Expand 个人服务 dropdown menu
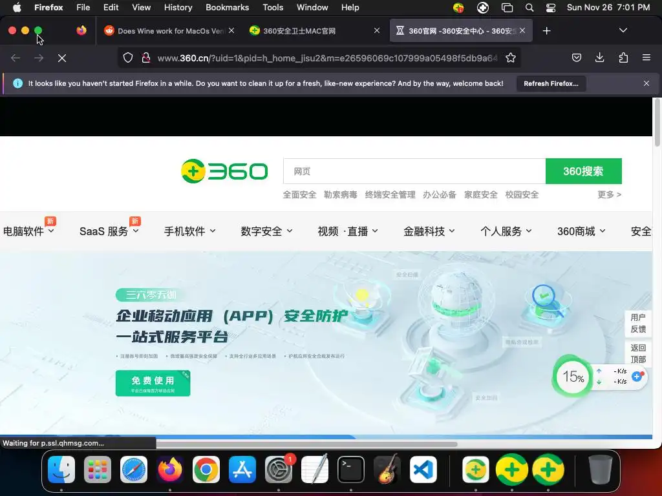This screenshot has width=662, height=496. coord(506,231)
